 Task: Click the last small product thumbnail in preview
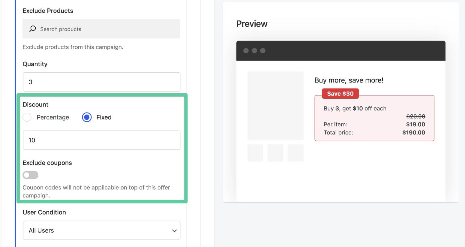coord(295,153)
